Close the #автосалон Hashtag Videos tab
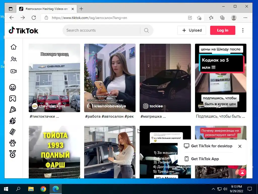258x194 pixels. 73,9
